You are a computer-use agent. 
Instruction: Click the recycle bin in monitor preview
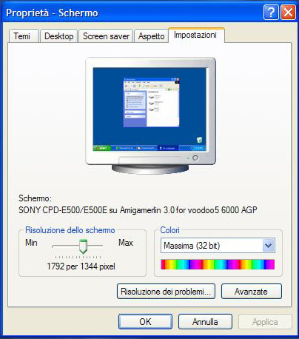(x=199, y=140)
